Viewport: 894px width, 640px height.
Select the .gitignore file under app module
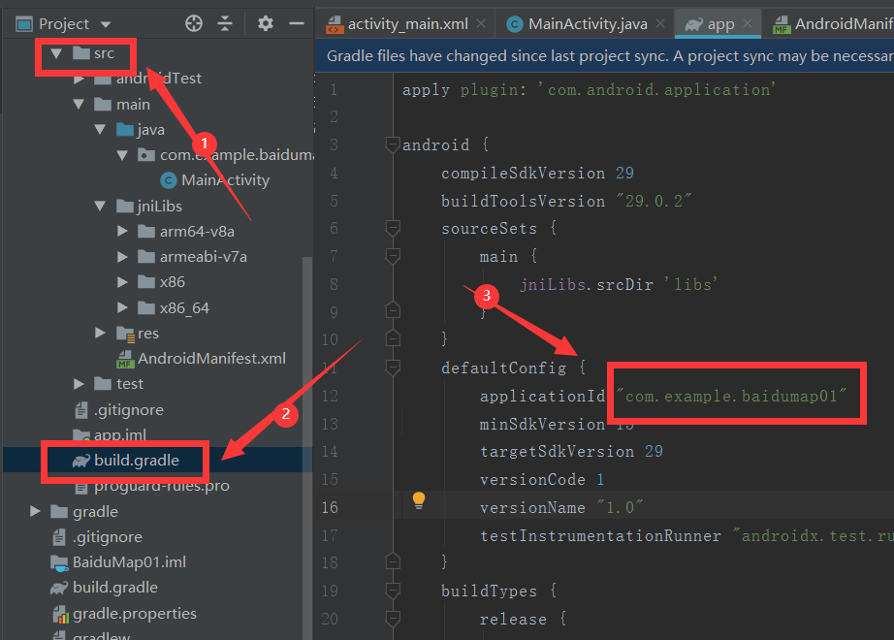(128, 409)
